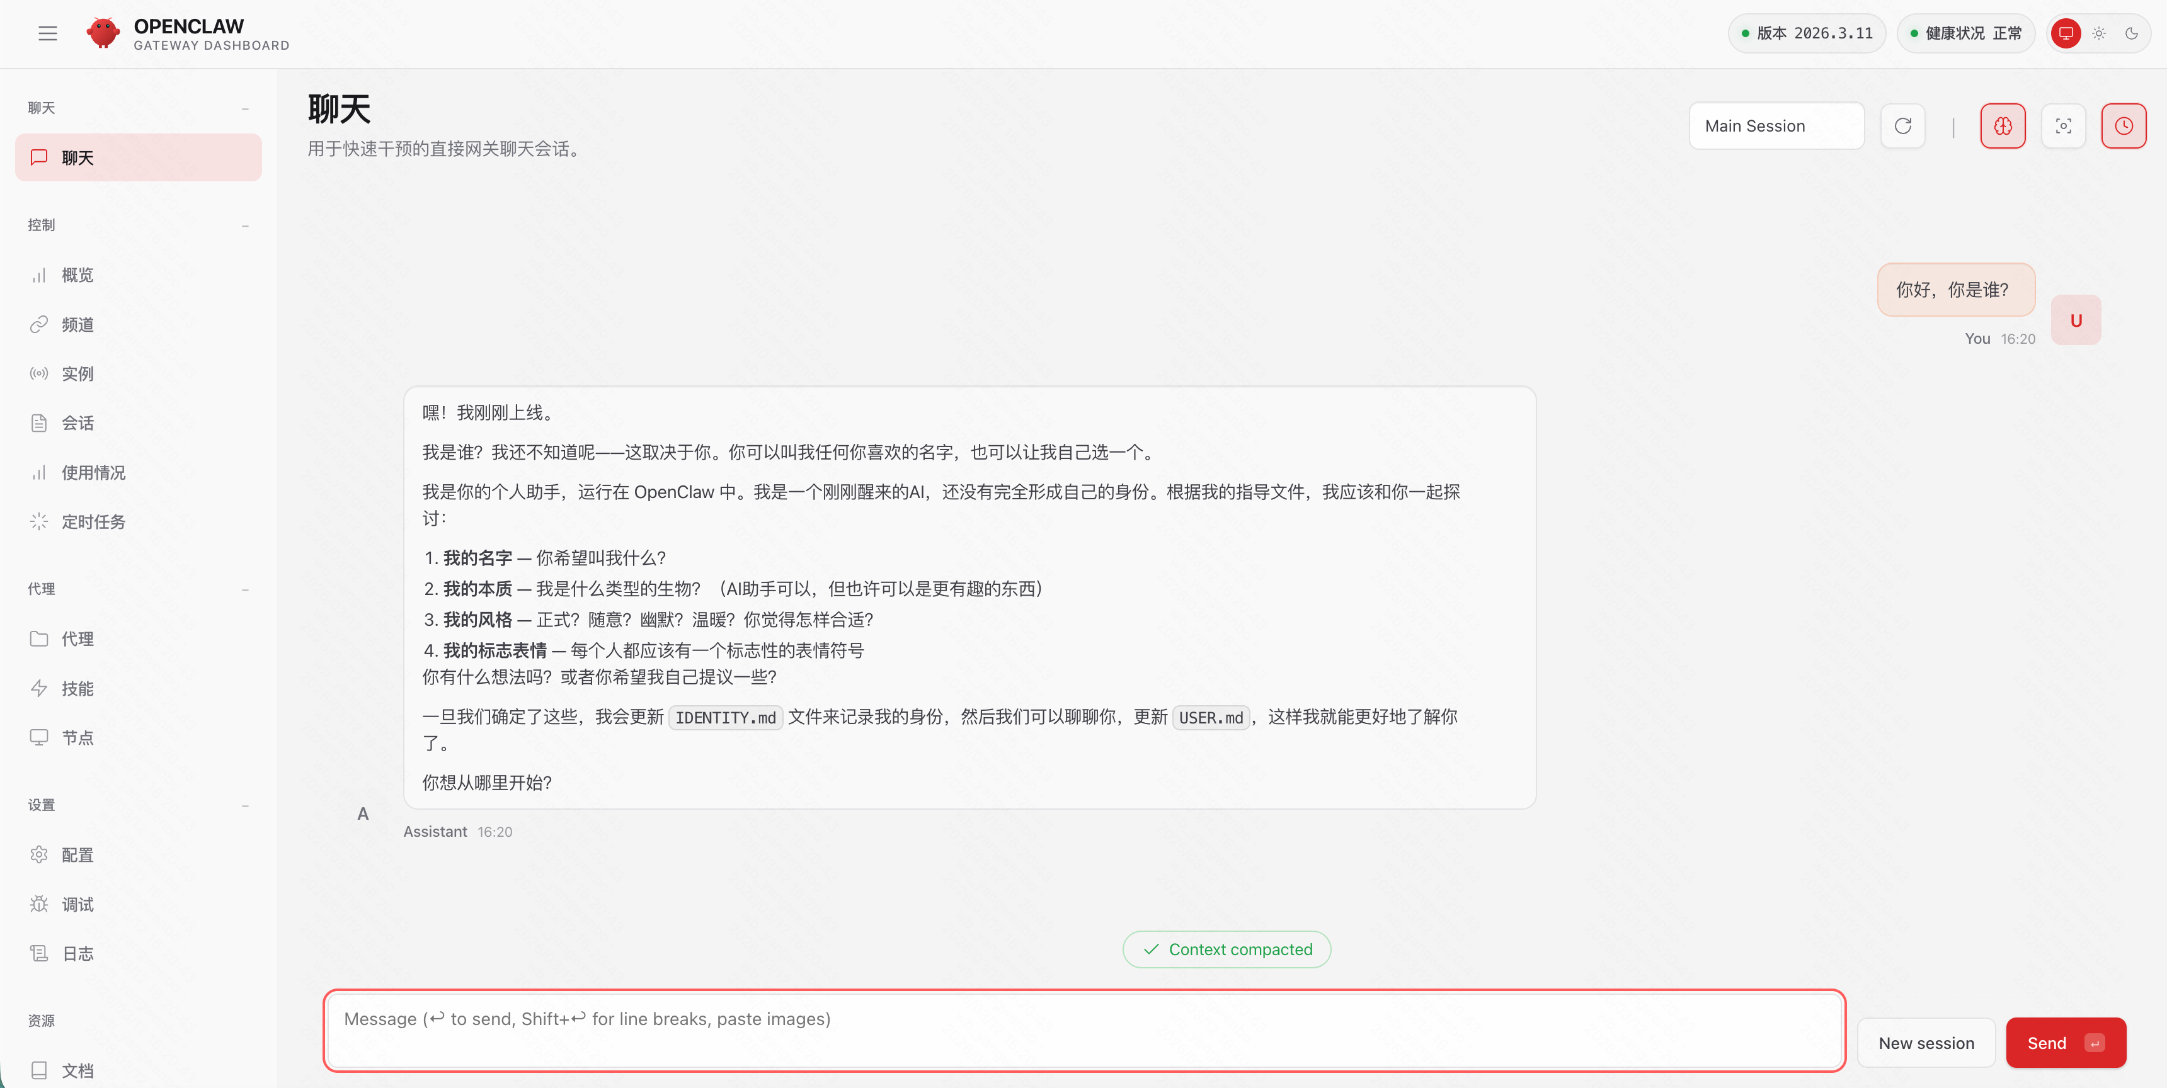2167x1088 pixels.
Task: Toggle the focus mode frame icon
Action: click(2064, 126)
